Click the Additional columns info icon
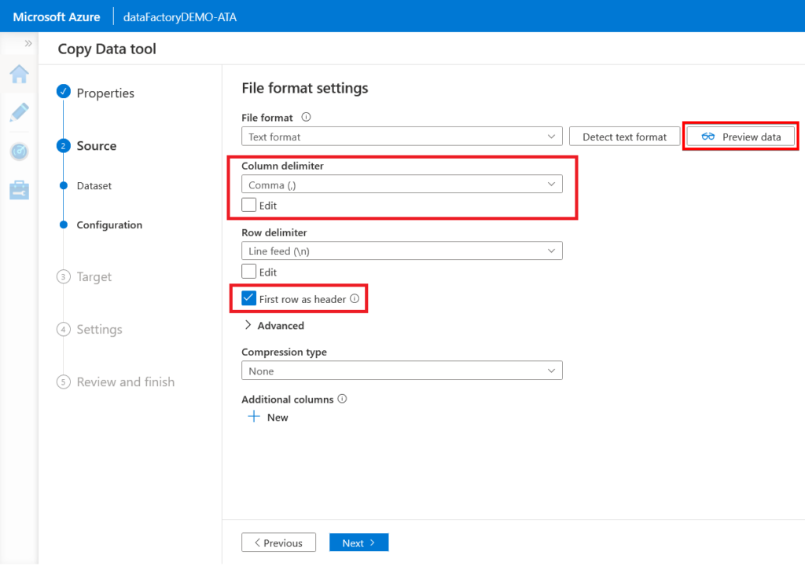Image resolution: width=805 pixels, height=566 pixels. pos(342,399)
